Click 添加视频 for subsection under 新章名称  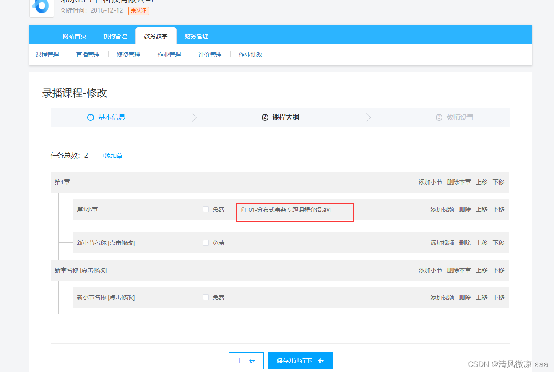442,297
